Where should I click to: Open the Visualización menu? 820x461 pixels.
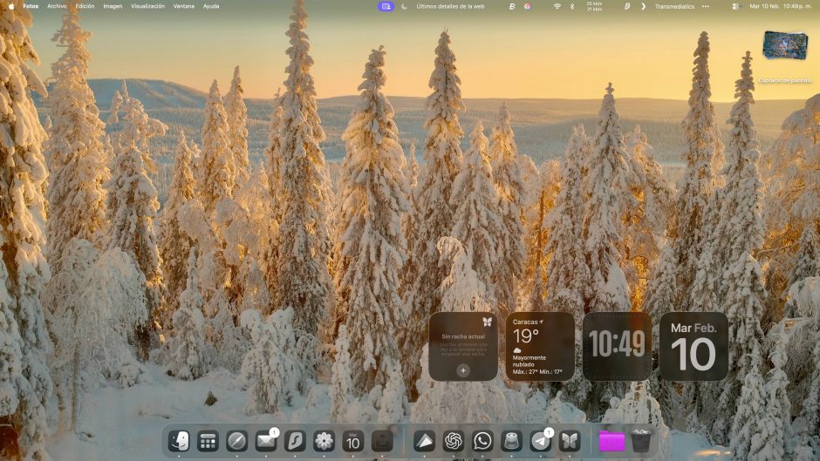tap(147, 6)
